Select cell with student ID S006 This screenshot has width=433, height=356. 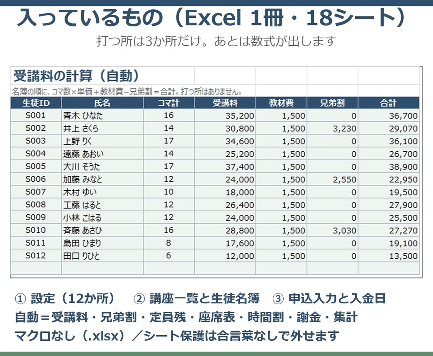tap(36, 179)
